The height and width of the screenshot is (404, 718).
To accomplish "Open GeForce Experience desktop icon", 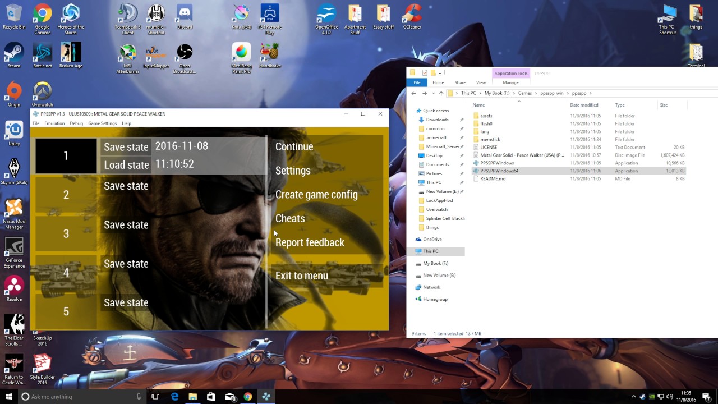I will pyautogui.click(x=14, y=252).
